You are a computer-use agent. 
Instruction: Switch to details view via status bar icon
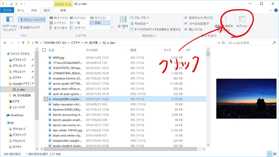(x=270, y=154)
